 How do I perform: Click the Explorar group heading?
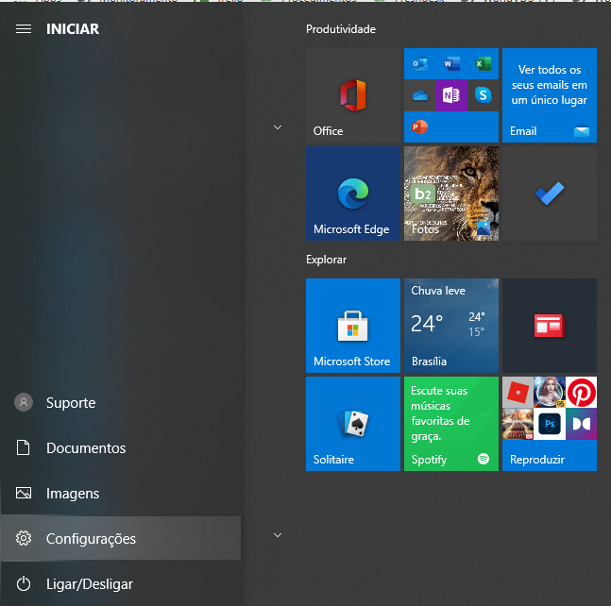point(326,260)
